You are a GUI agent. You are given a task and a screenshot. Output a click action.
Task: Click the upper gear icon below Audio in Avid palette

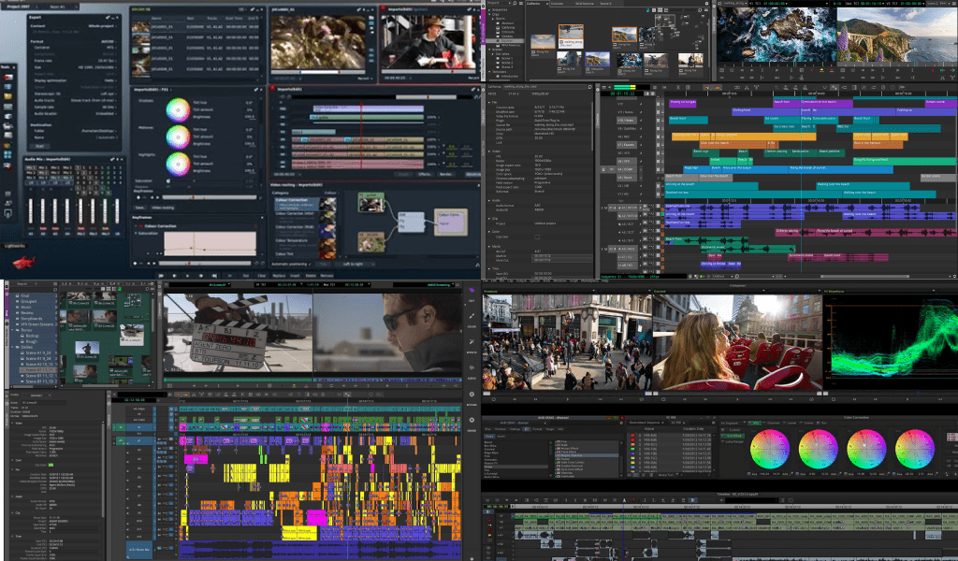[472, 394]
